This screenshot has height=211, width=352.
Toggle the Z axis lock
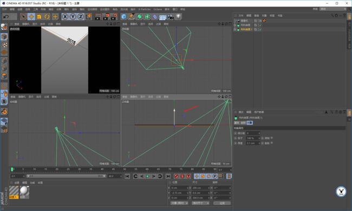[x=81, y=17]
